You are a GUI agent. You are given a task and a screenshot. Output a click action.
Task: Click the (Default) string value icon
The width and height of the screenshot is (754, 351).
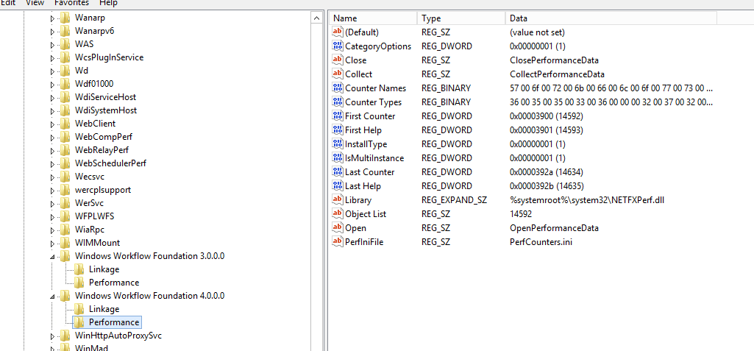click(338, 32)
